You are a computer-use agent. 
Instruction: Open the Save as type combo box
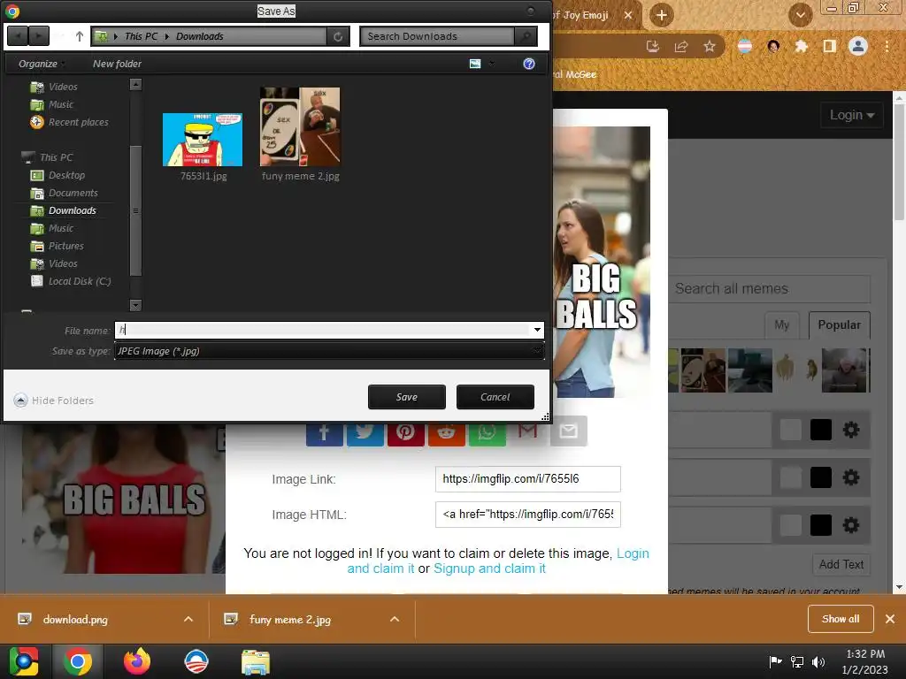click(329, 351)
